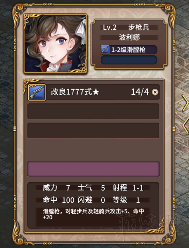
Task: Click the purple bar below equipment slots
Action: (93, 169)
